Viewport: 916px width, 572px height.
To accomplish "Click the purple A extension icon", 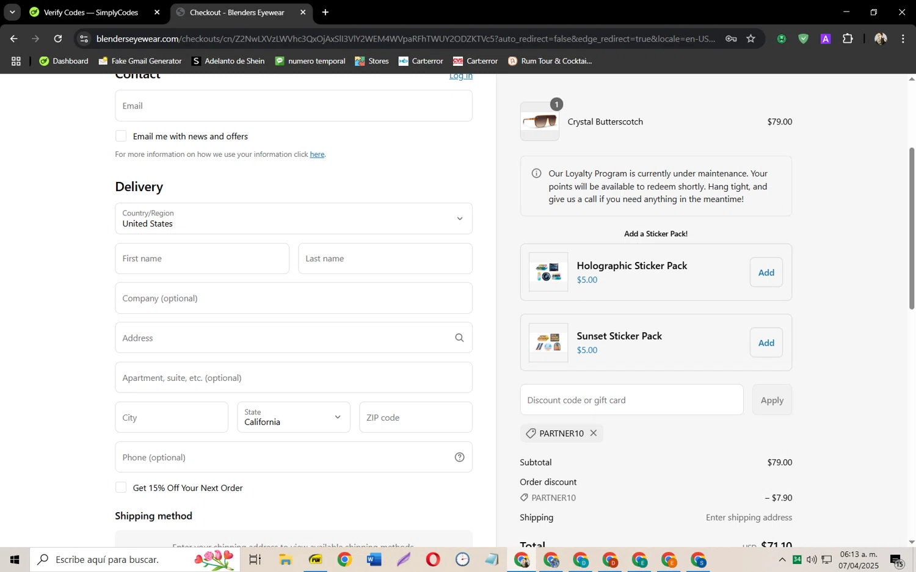I will [x=826, y=38].
